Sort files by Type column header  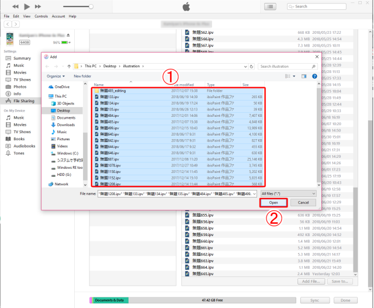coord(210,85)
